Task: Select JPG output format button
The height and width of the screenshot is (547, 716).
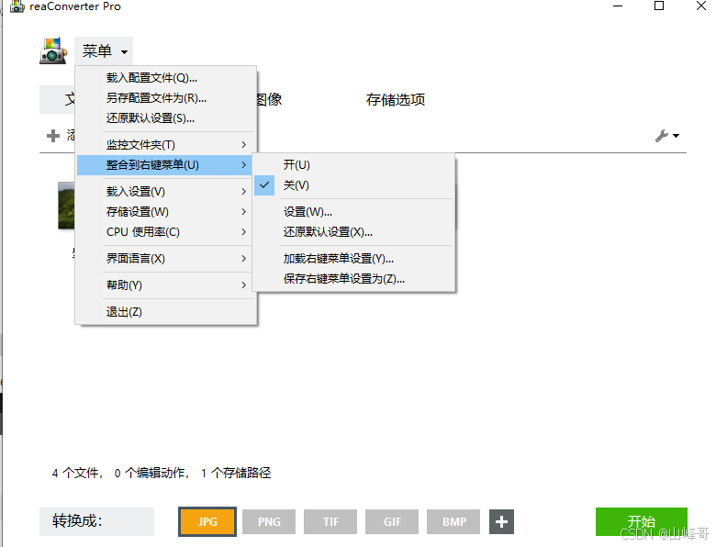Action: [207, 521]
